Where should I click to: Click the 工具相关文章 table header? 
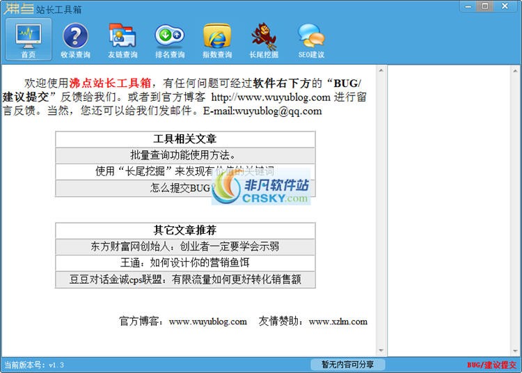(x=185, y=139)
